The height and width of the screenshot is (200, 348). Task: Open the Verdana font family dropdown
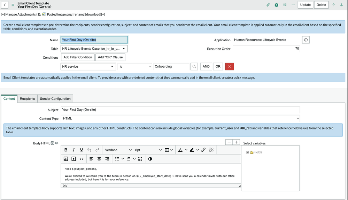coord(118,150)
